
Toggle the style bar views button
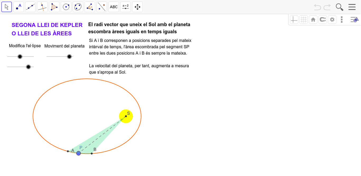click(354, 20)
